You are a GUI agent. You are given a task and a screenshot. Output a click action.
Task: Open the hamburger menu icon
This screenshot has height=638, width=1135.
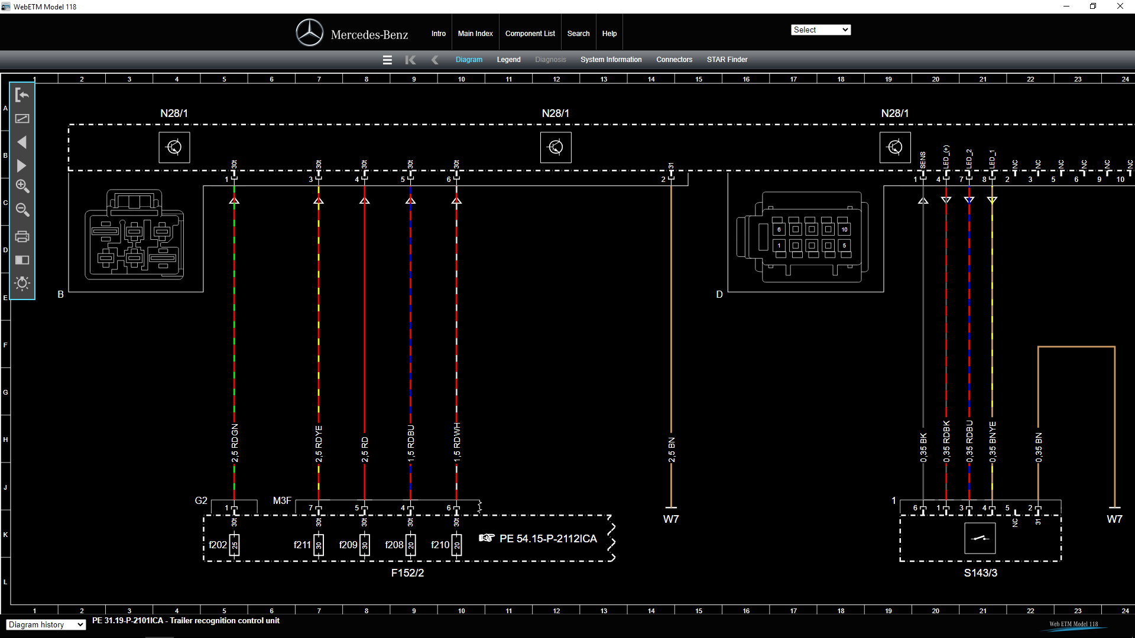coord(387,60)
